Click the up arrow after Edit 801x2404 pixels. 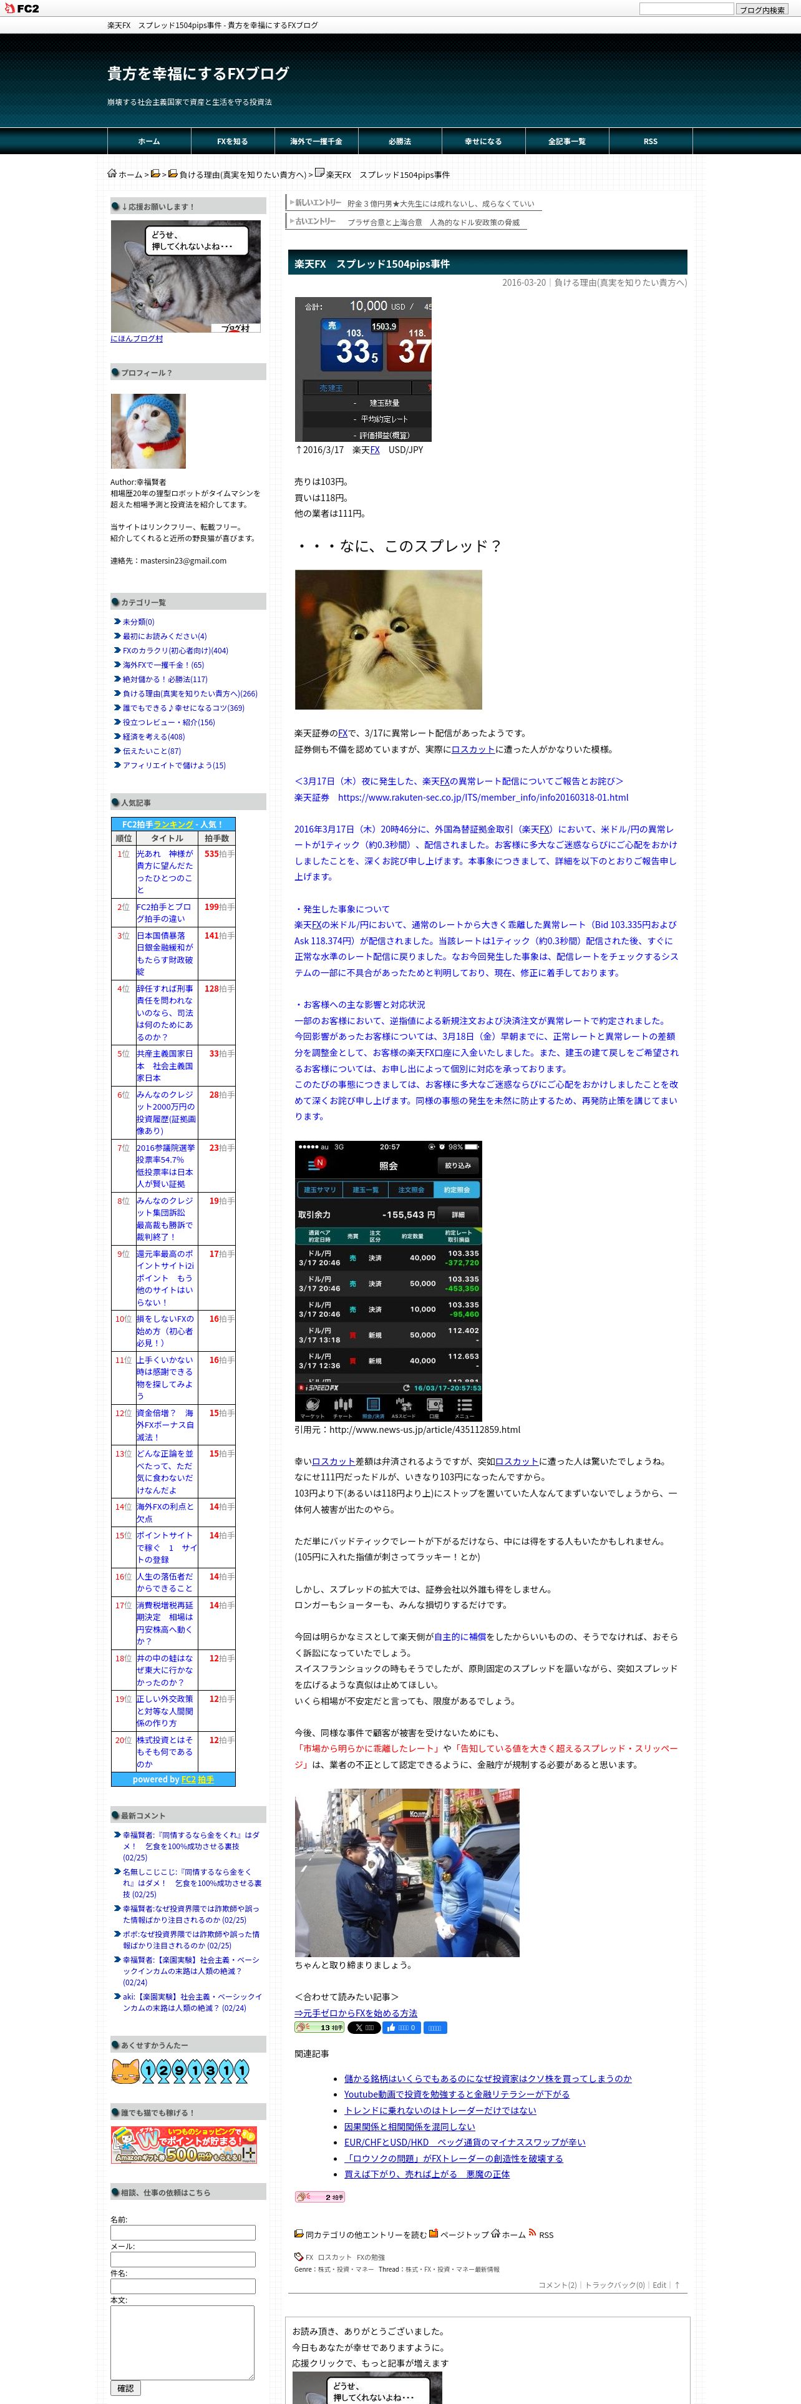tap(678, 2285)
